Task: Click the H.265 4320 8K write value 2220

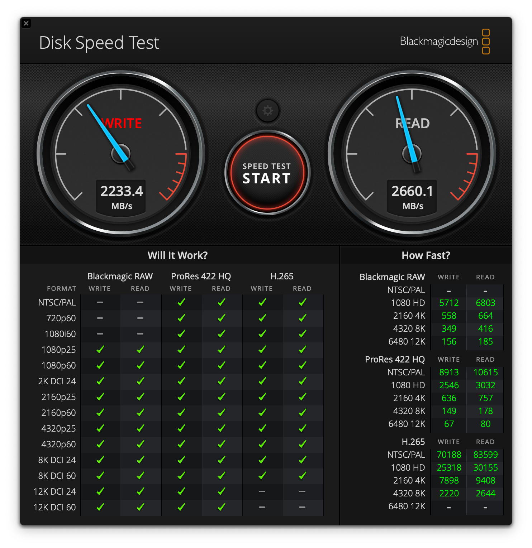Action: 449,494
